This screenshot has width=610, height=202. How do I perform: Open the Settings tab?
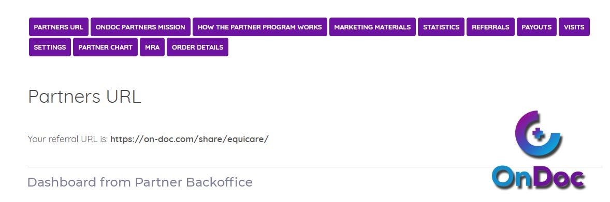[50, 47]
